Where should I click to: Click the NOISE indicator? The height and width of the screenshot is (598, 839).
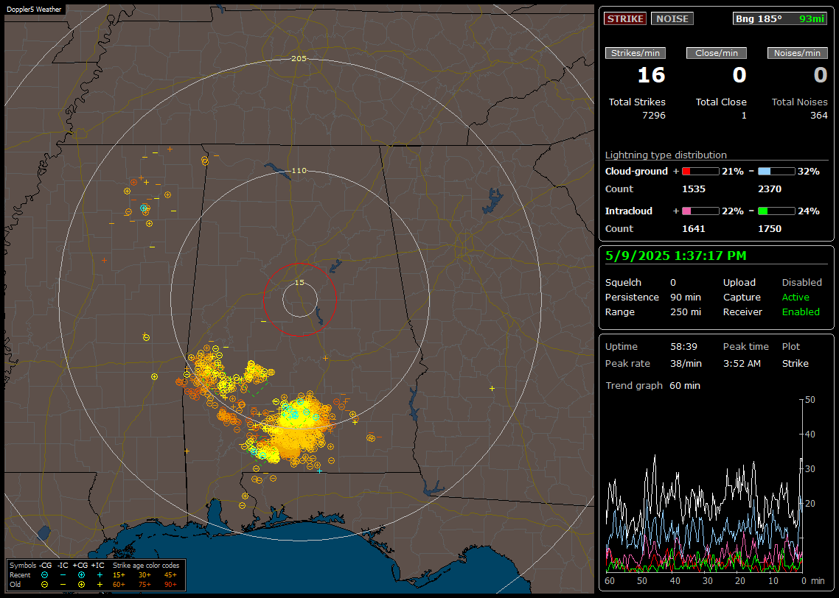[x=672, y=18]
